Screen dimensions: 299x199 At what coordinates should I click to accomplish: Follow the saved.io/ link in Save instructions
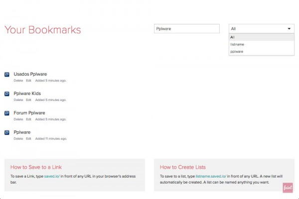pyautogui.click(x=52, y=176)
